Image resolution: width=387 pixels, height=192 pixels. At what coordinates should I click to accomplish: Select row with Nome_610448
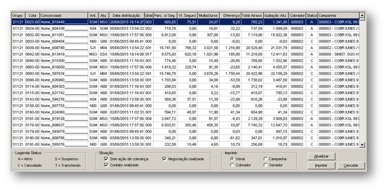(185, 22)
